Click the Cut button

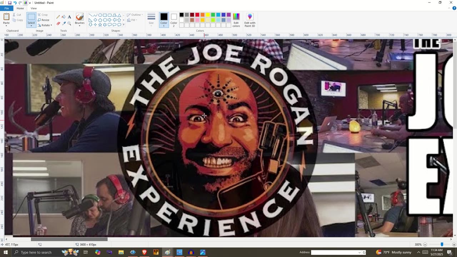click(16, 15)
